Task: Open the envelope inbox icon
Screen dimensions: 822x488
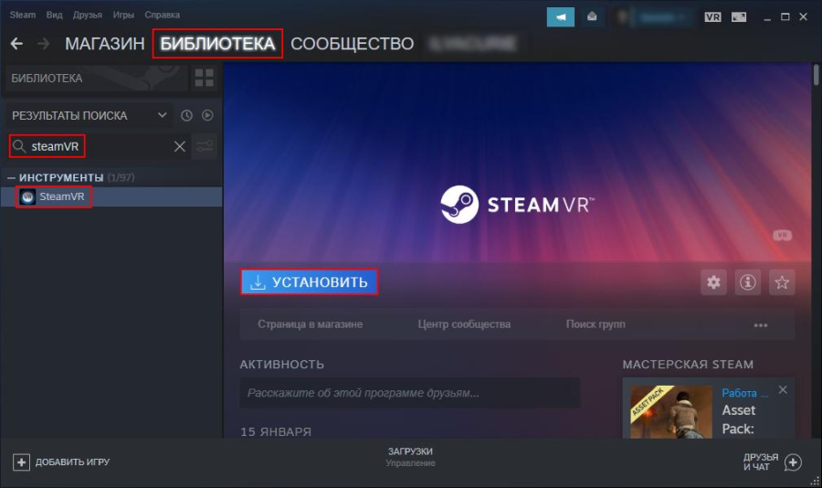Action: click(x=592, y=16)
